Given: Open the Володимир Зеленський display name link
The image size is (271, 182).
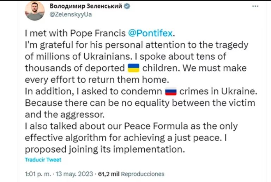Looking at the screenshot, I should 86,7.
